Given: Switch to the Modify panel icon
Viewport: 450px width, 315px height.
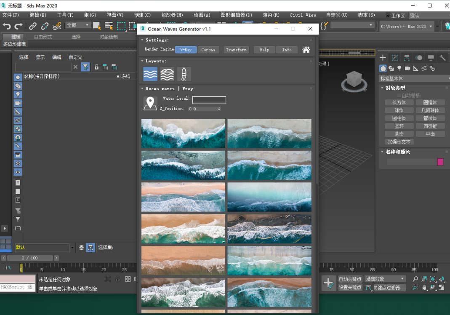Looking at the screenshot, I should 394,58.
